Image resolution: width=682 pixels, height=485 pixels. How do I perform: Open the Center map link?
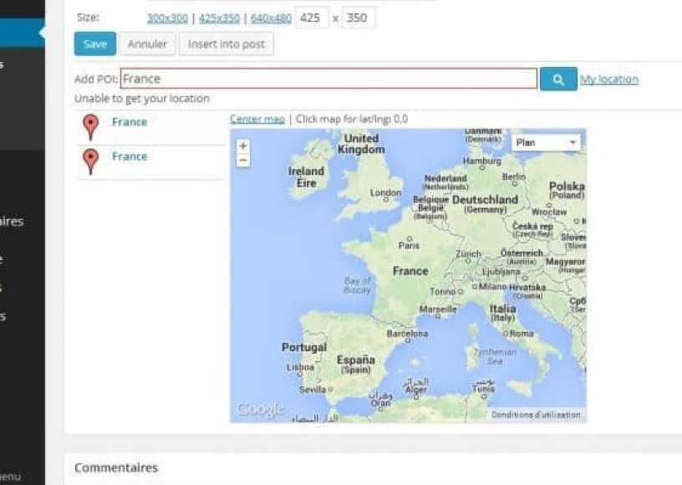point(257,120)
